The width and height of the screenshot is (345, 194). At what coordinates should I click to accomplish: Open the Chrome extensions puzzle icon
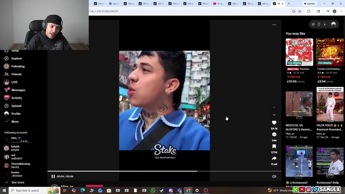(x=309, y=11)
